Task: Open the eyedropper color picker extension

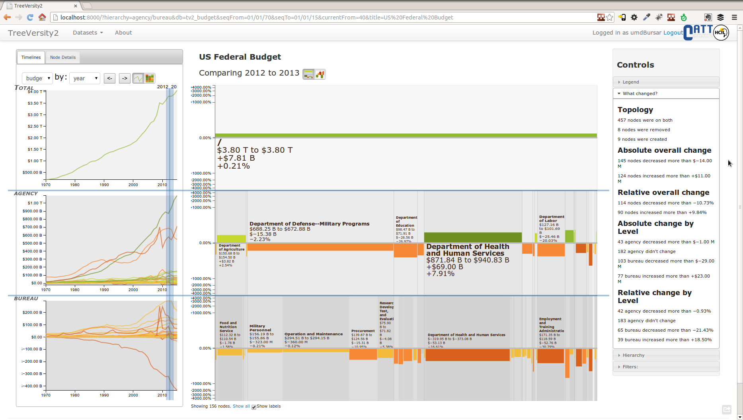Action: (646, 17)
